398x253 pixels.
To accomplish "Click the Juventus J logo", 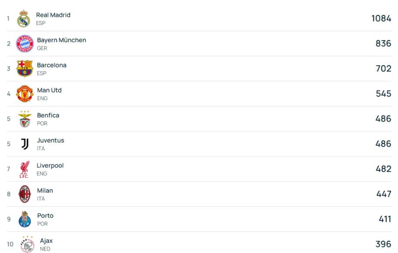I will click(25, 144).
